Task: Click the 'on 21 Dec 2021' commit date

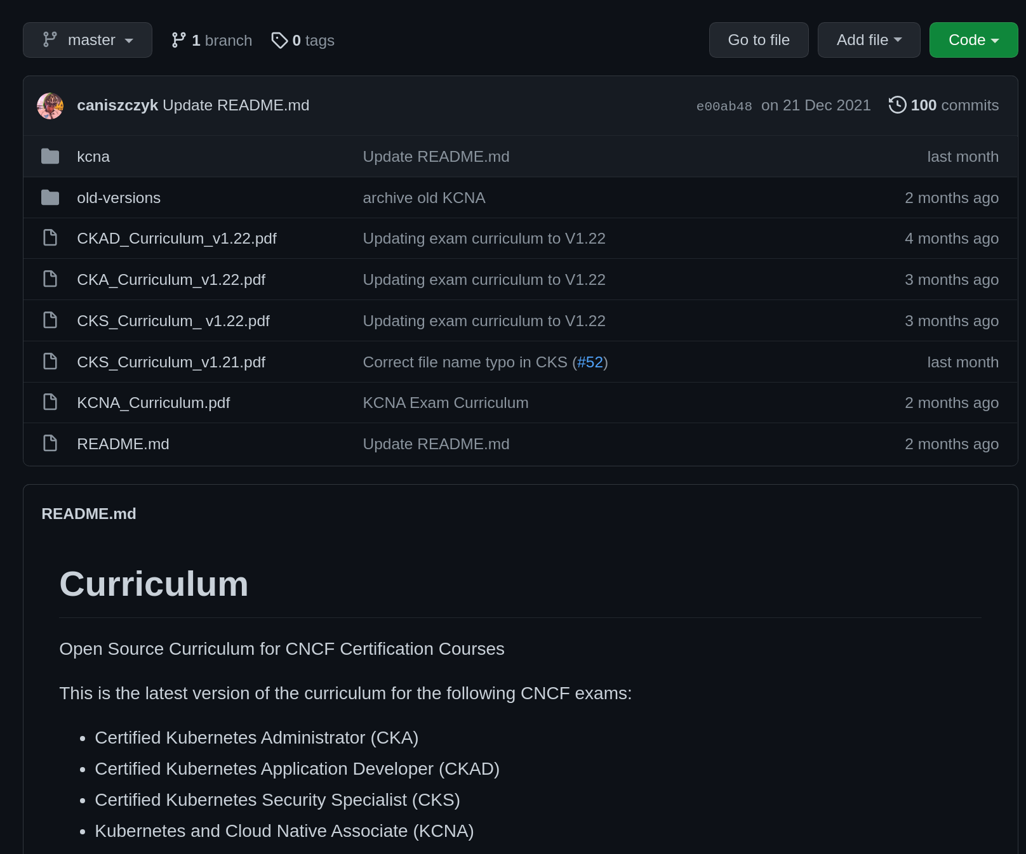Action: (816, 105)
